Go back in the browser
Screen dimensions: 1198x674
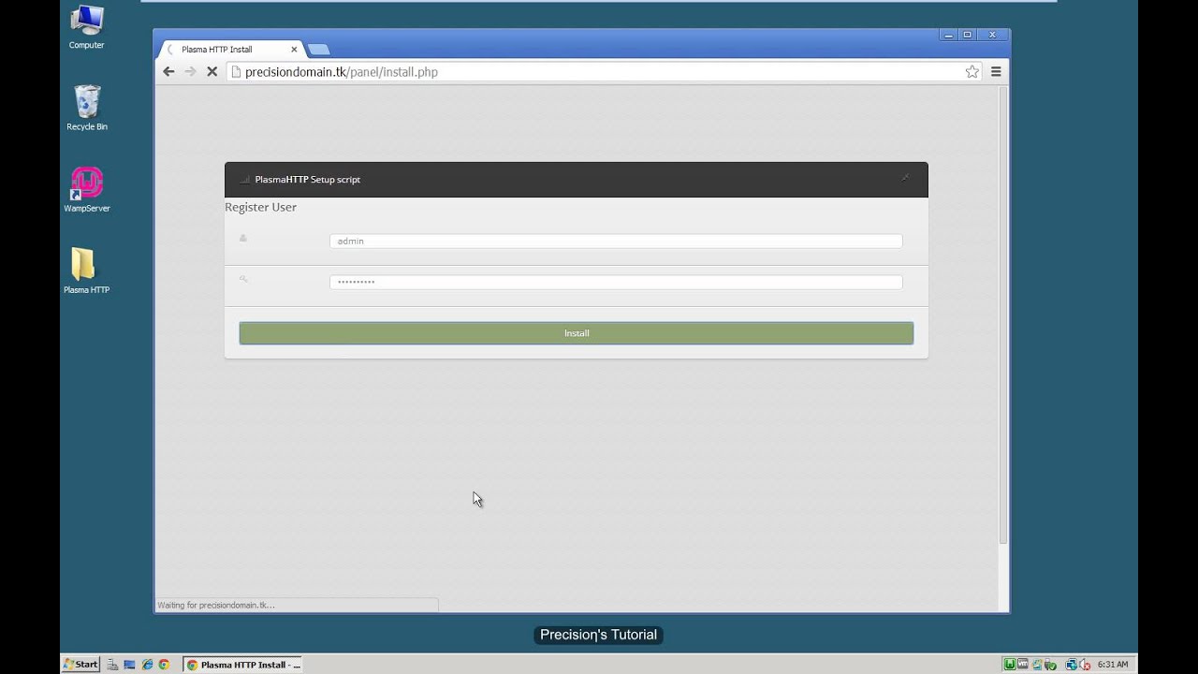pyautogui.click(x=168, y=71)
